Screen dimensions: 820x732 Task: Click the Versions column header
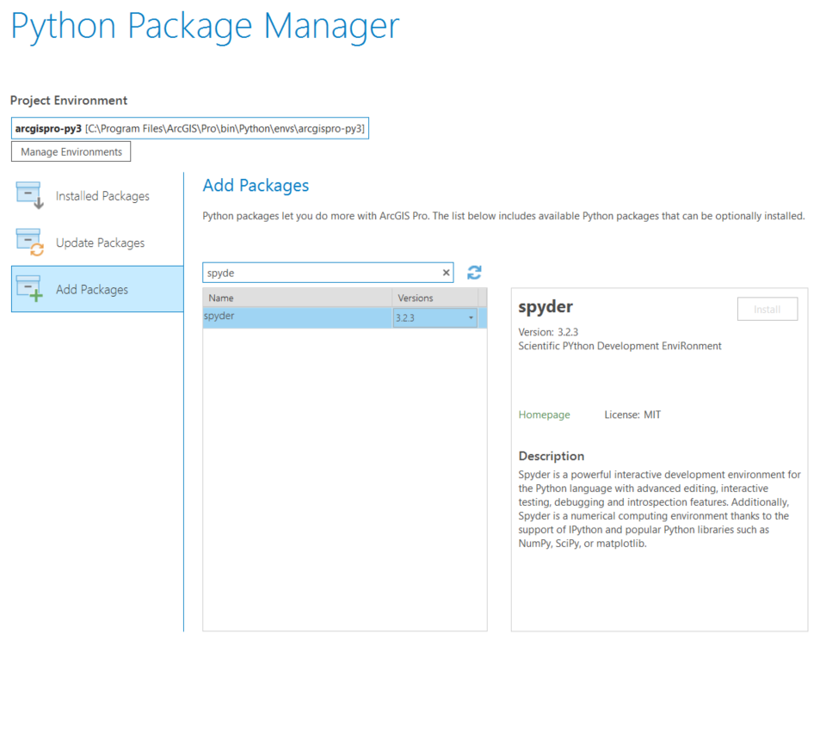coord(435,298)
